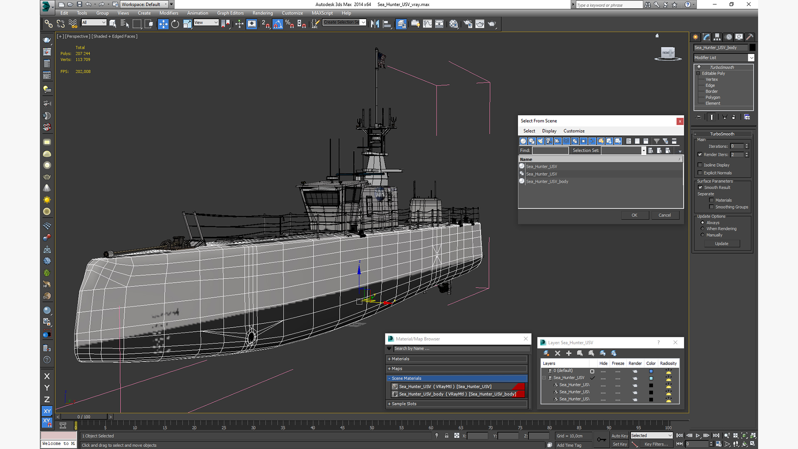Click the Bind to Space Warp icon

tap(73, 24)
